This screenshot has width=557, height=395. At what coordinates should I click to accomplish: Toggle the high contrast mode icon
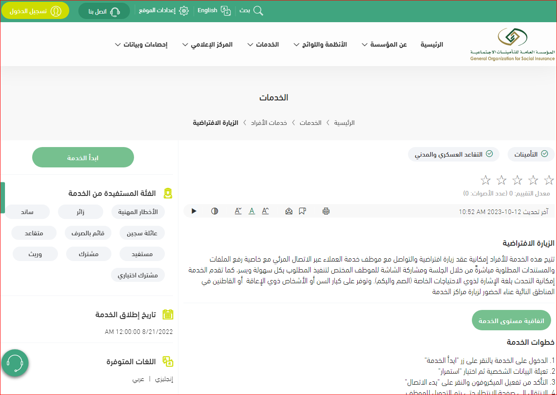coord(215,211)
